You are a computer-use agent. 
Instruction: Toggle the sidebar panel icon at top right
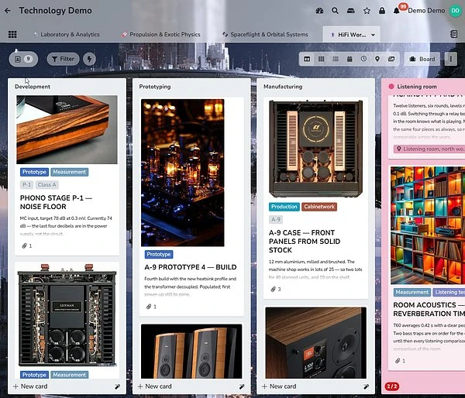453,34
